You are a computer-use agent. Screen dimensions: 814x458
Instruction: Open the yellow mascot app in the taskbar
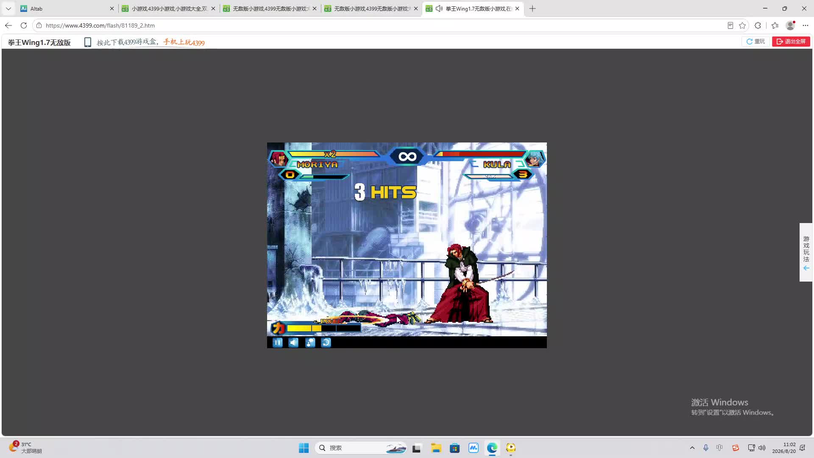[x=510, y=448]
